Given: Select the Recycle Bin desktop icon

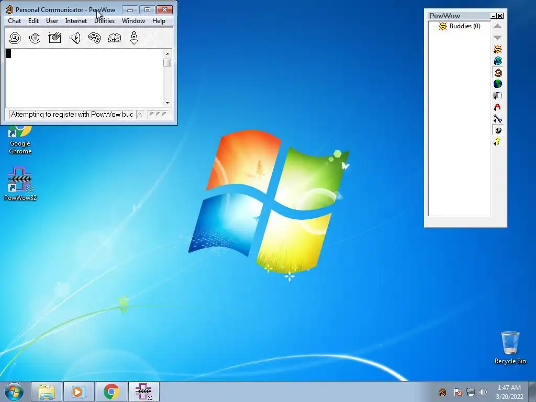Looking at the screenshot, I should point(510,348).
